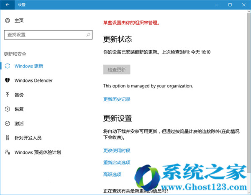Maximize the 设置 window
Screen dimensions: 251x195
pyautogui.click(x=230, y=5)
